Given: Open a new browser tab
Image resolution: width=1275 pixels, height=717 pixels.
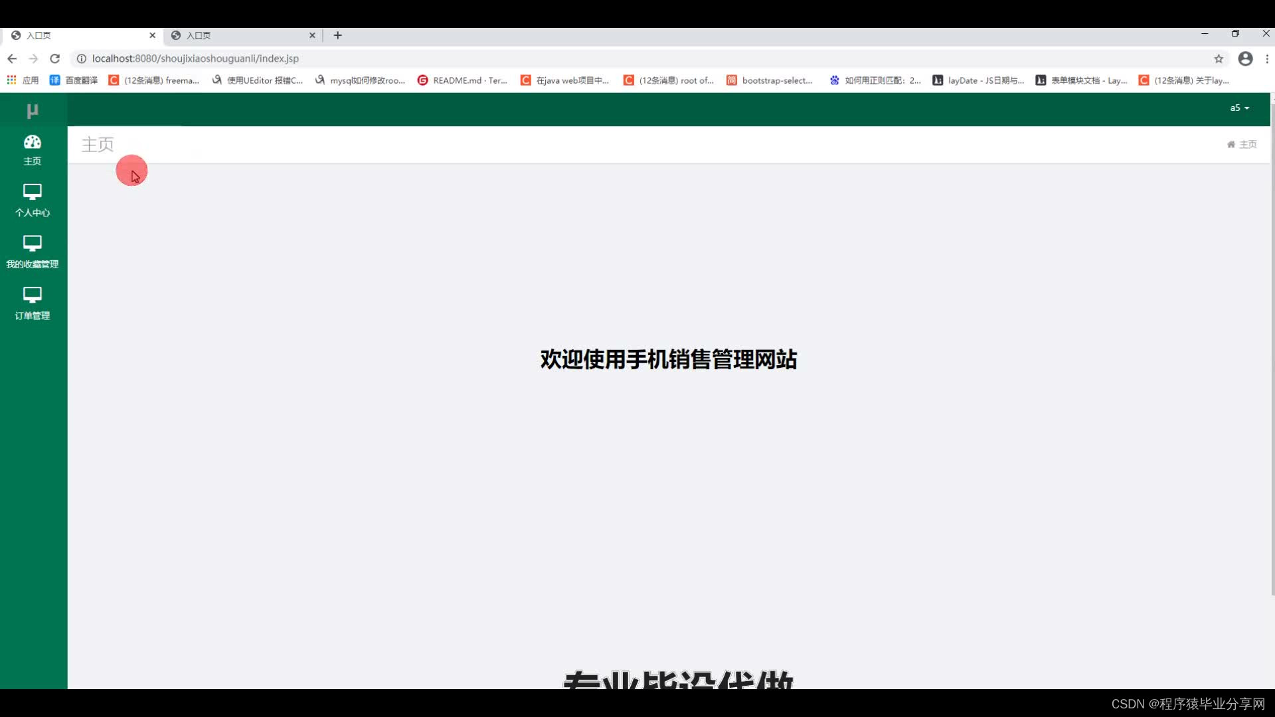Looking at the screenshot, I should (338, 35).
